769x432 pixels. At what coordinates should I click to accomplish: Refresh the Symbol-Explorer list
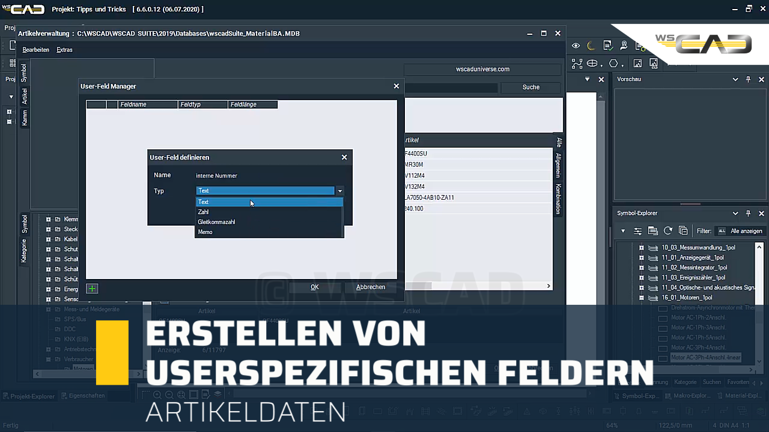coord(667,230)
